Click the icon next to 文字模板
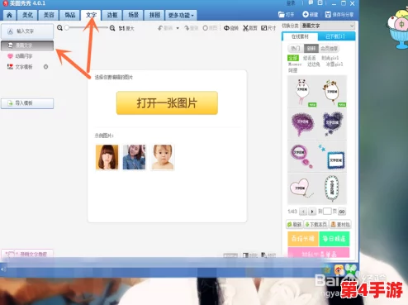Screen dimensions: 408x305 pyautogui.click(x=45, y=67)
